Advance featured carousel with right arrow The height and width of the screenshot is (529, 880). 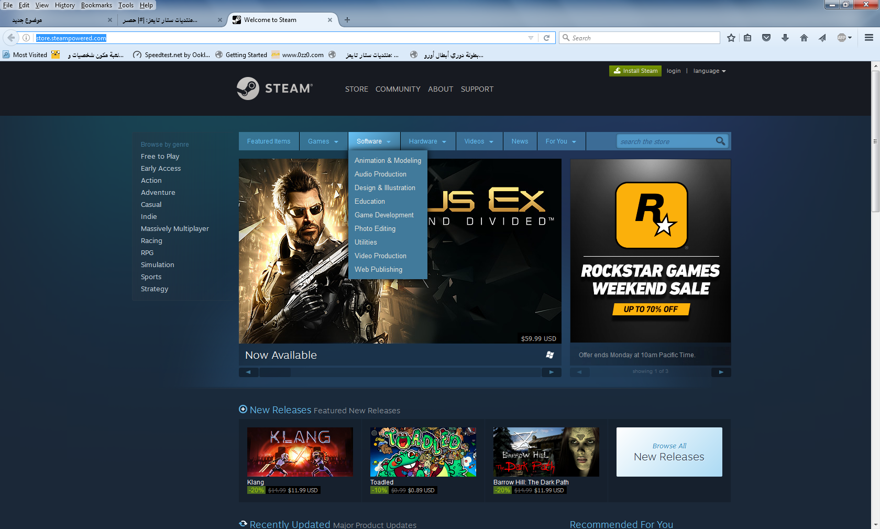point(551,372)
